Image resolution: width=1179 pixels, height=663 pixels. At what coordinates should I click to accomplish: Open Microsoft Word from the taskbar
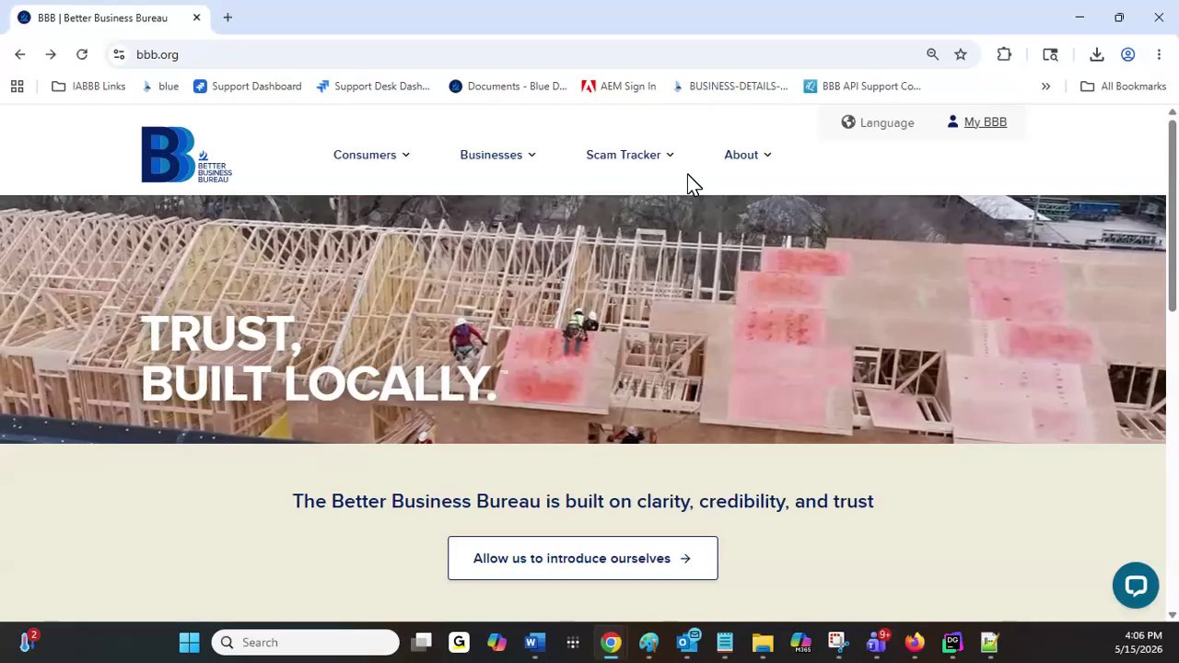click(534, 642)
